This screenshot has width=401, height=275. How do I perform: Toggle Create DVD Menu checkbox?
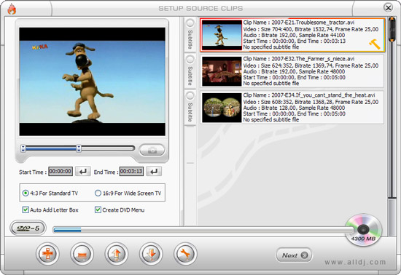coord(120,210)
